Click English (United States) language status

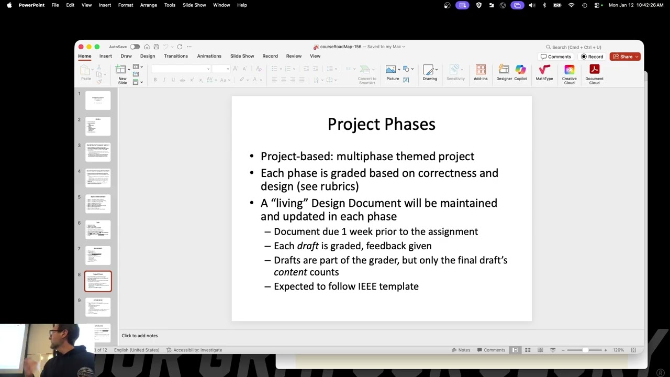(137, 350)
